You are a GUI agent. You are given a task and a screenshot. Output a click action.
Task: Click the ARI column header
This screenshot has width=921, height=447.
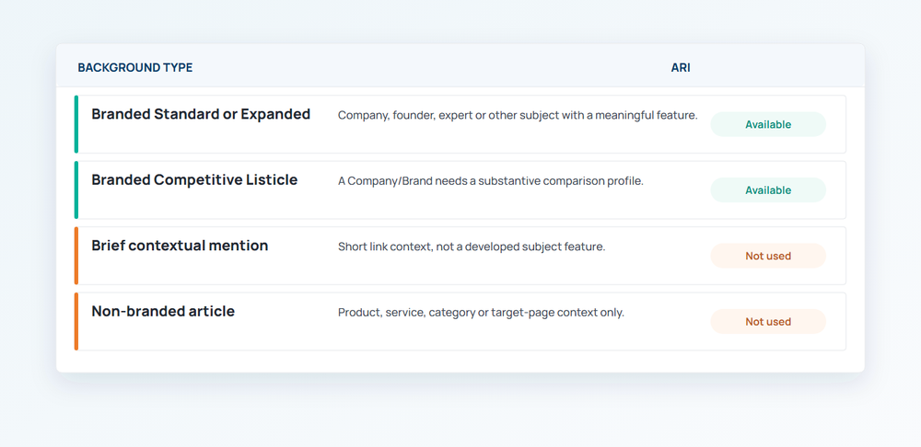(x=681, y=68)
